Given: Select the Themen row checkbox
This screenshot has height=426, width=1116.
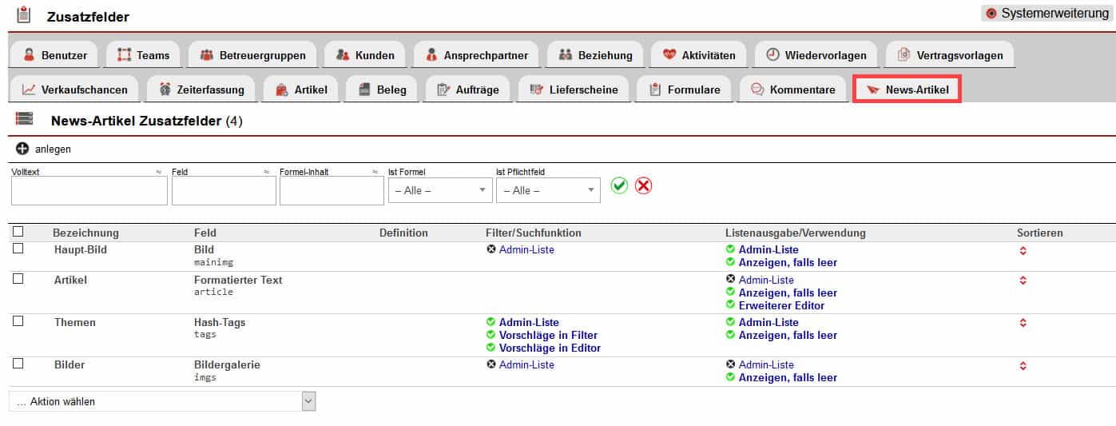Looking at the screenshot, I should 18,321.
